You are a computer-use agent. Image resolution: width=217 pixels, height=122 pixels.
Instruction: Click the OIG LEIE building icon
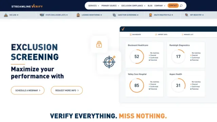pyautogui.click(x=6, y=15)
